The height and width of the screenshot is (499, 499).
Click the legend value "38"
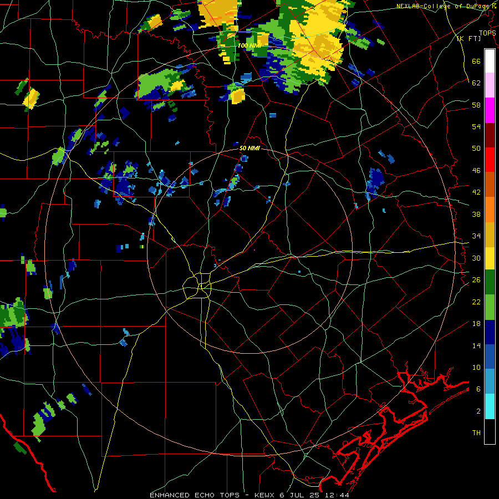476,214
